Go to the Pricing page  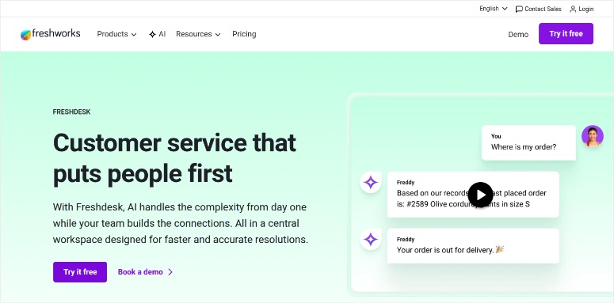(x=244, y=34)
